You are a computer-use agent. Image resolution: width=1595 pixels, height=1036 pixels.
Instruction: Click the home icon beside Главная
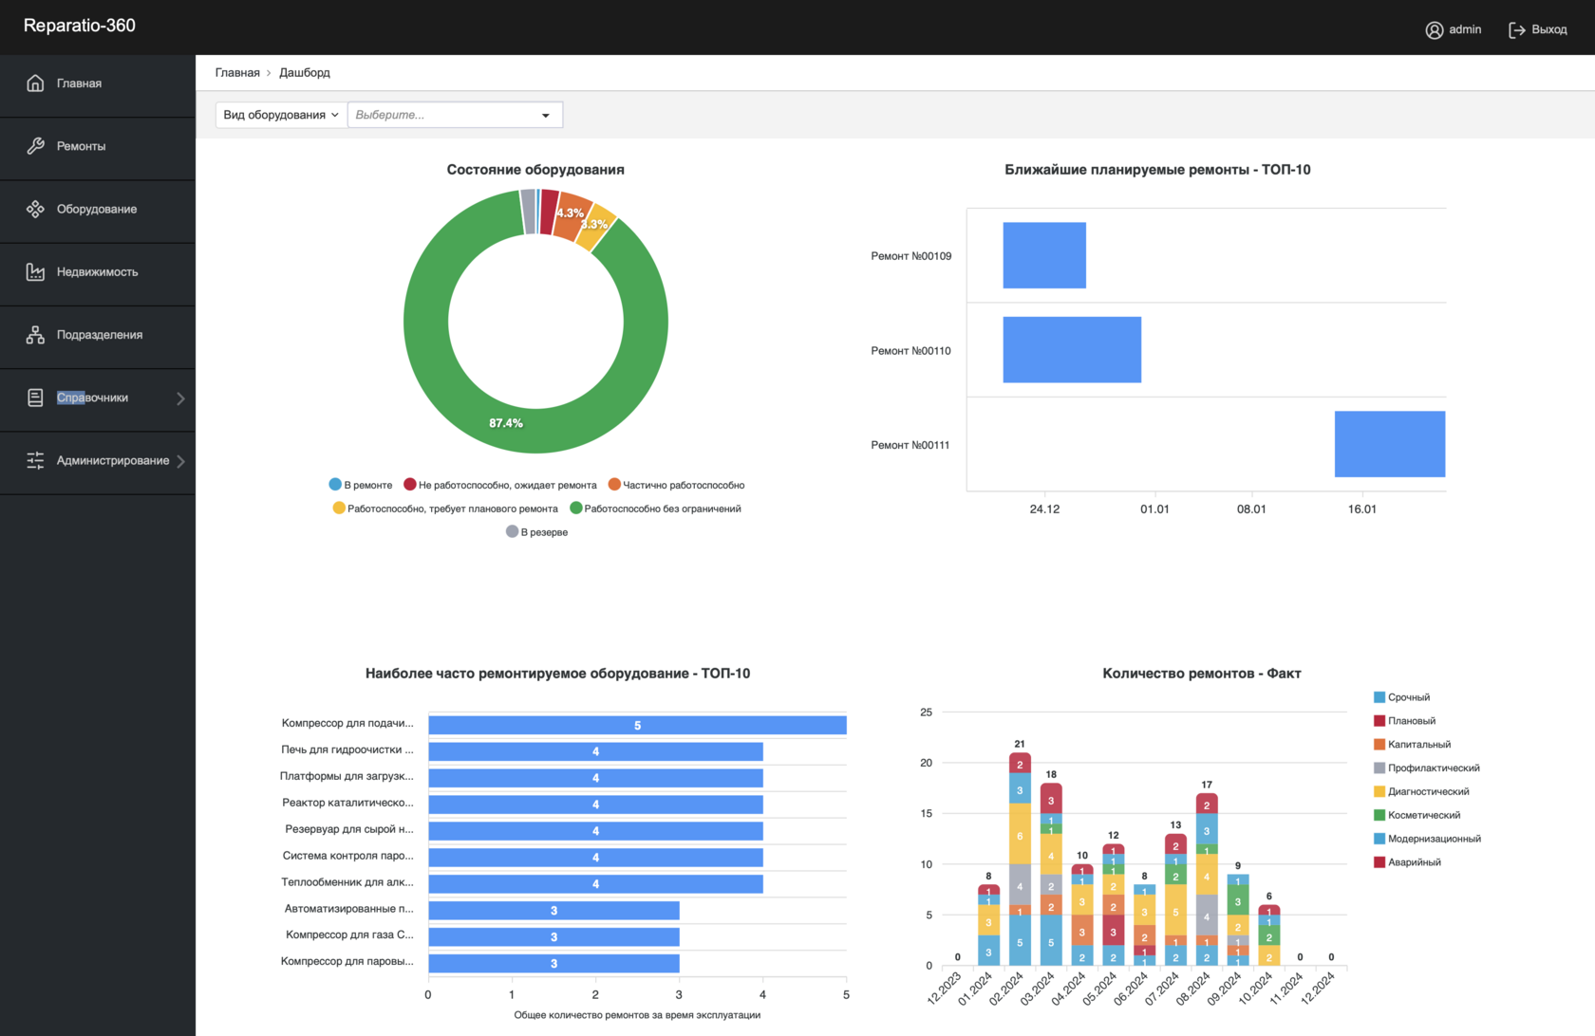pyautogui.click(x=35, y=83)
